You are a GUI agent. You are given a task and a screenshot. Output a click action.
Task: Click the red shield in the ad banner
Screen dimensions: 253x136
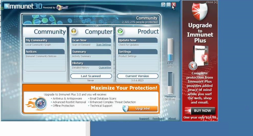(x=200, y=11)
